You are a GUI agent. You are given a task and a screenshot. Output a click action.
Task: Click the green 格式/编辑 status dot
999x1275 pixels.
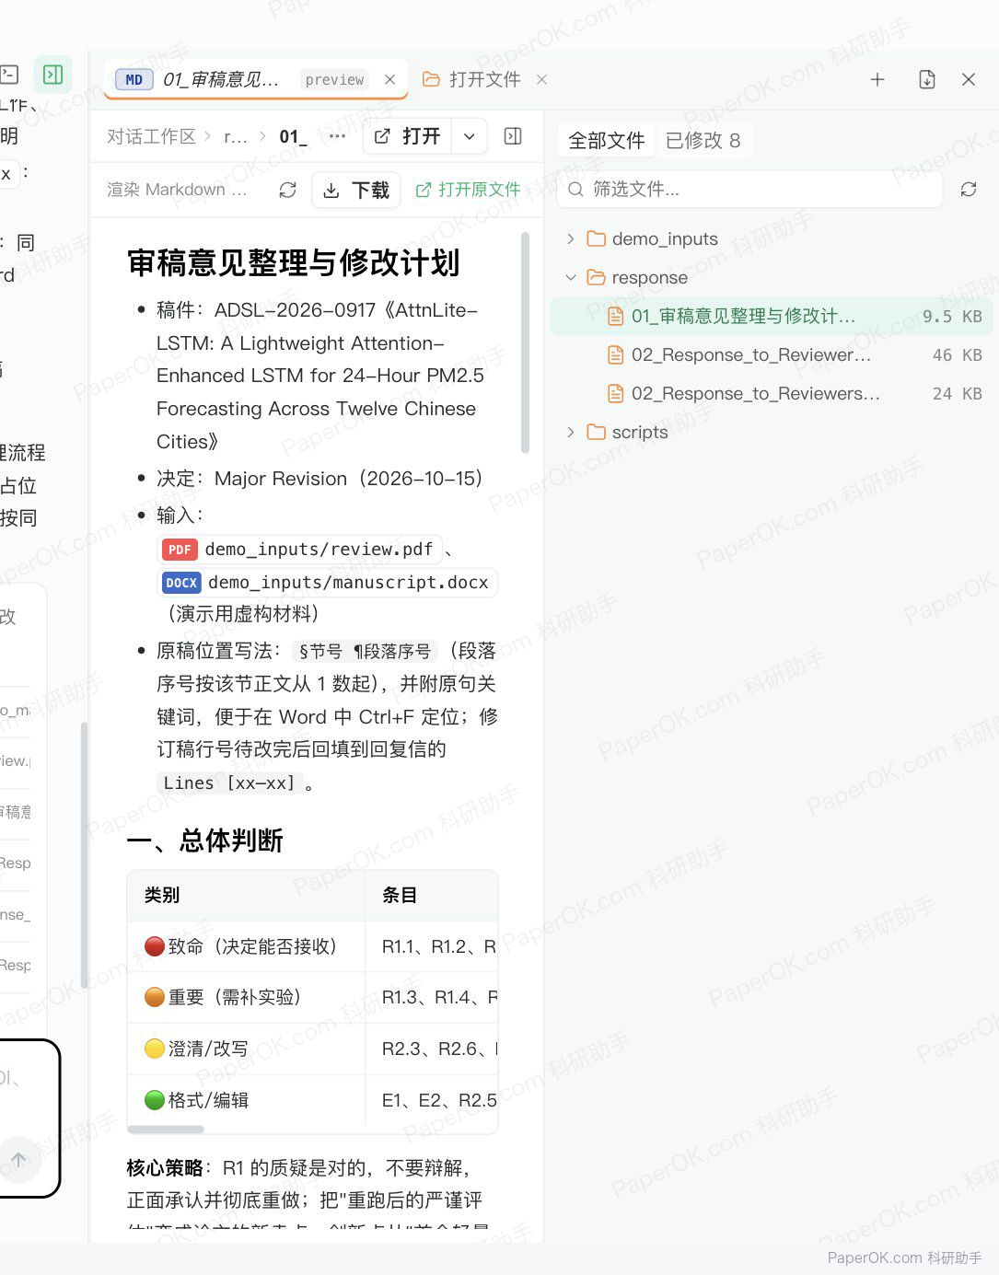click(x=155, y=1100)
